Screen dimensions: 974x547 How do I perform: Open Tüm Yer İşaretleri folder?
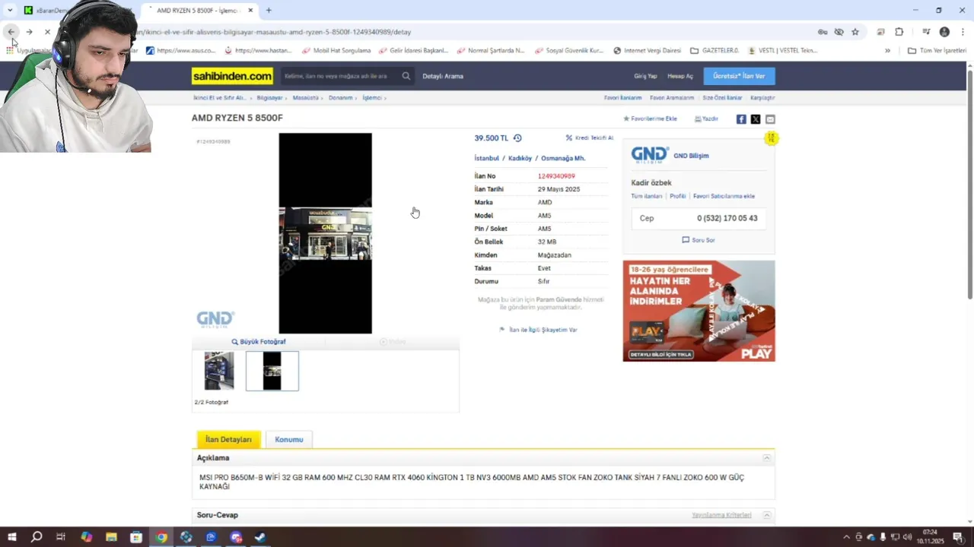937,50
